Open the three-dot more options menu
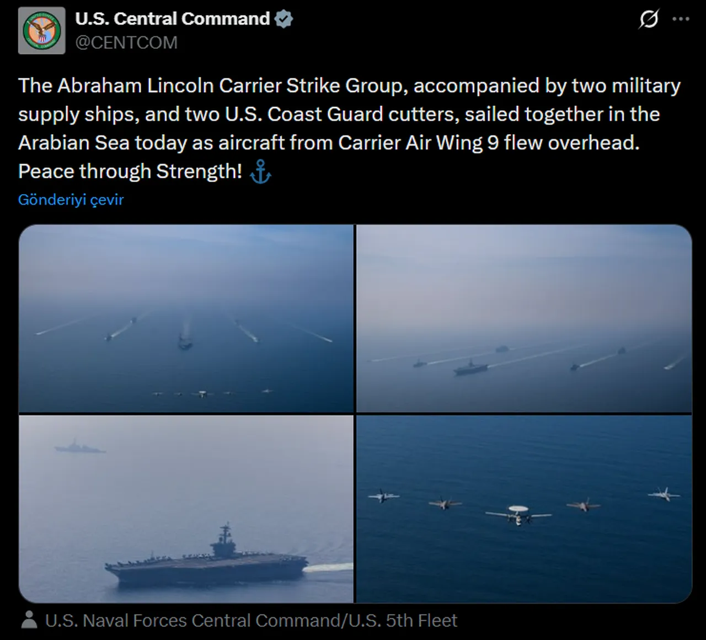The image size is (706, 640). point(681,19)
